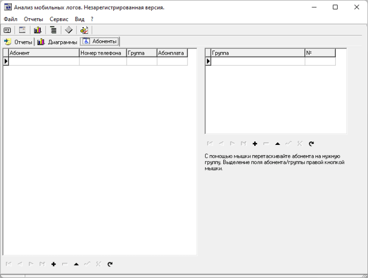Screen dimensions: 368x278
Task: Go to previous record in groups navigator
Action: point(221,143)
